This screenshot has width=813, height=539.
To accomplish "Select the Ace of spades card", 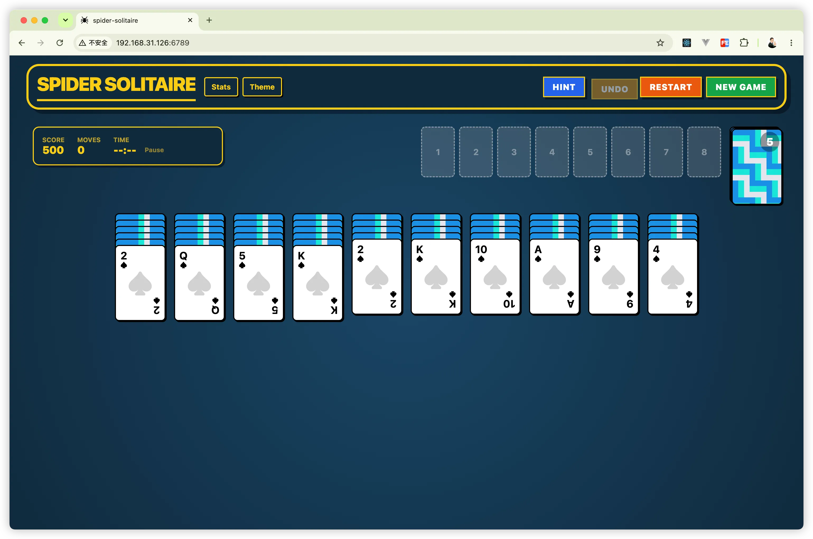I will tap(554, 276).
